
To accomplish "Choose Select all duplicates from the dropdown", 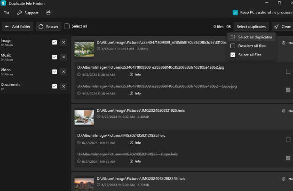I will (251, 37).
